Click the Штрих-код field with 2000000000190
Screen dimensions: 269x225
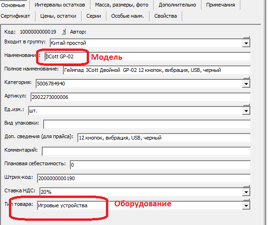point(144,178)
